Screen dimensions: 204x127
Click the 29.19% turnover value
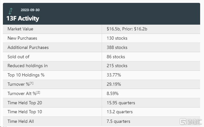(x=114, y=84)
